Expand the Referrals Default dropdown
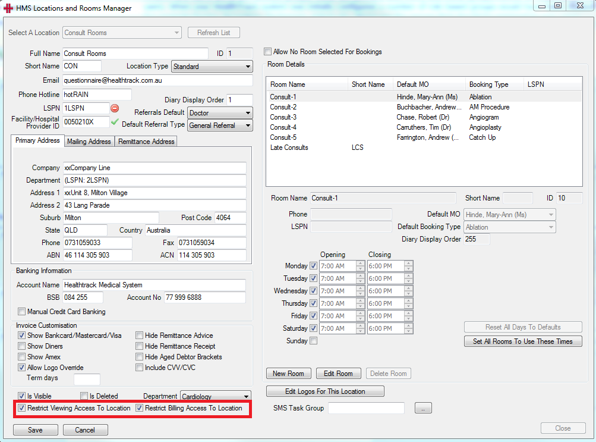Viewport: 596px width, 442px height. coord(220,113)
